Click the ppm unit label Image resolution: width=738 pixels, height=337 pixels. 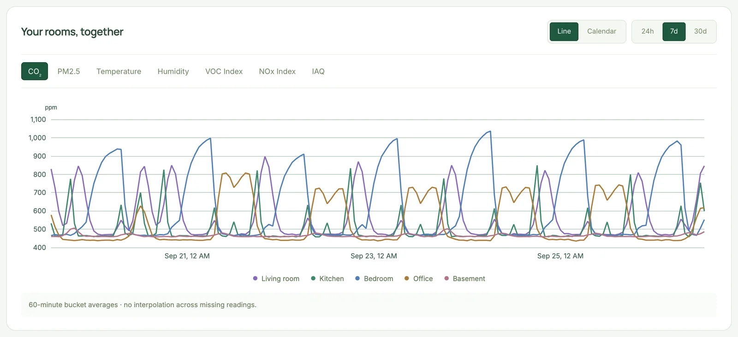[51, 107]
